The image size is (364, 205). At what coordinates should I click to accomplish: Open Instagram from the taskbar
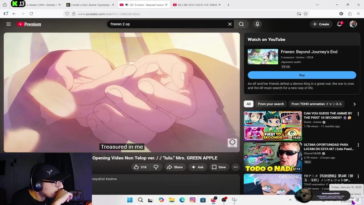[x=193, y=200]
